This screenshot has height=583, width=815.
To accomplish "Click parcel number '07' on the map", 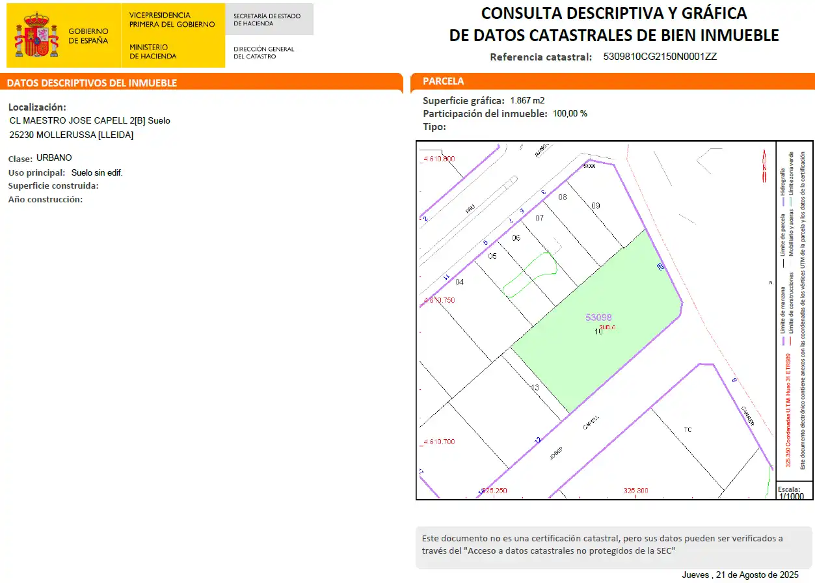I will (x=539, y=218).
